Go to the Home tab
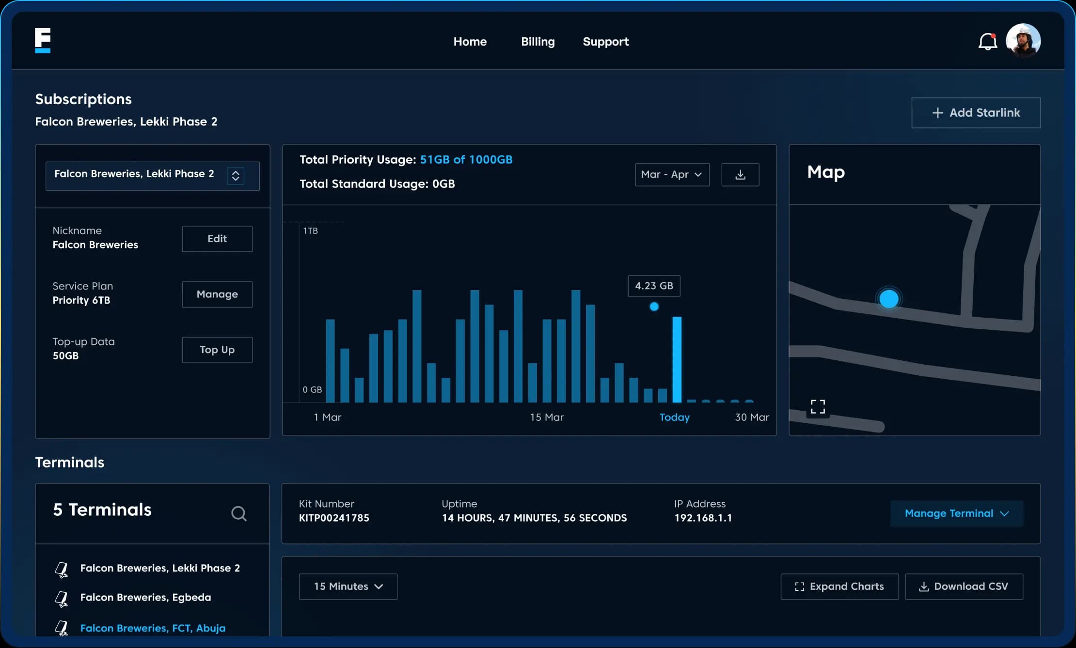Viewport: 1076px width, 648px height. tap(470, 42)
